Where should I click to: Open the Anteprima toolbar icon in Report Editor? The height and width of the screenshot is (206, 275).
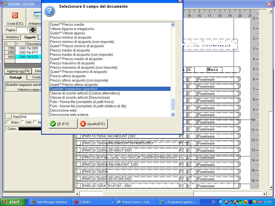37,15
